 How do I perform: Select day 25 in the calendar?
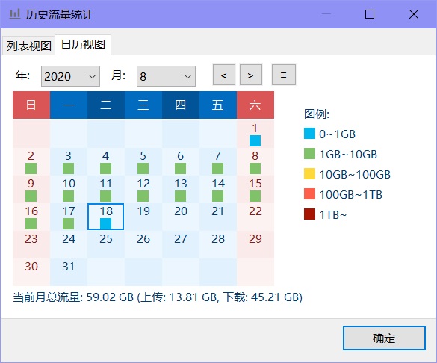point(106,244)
